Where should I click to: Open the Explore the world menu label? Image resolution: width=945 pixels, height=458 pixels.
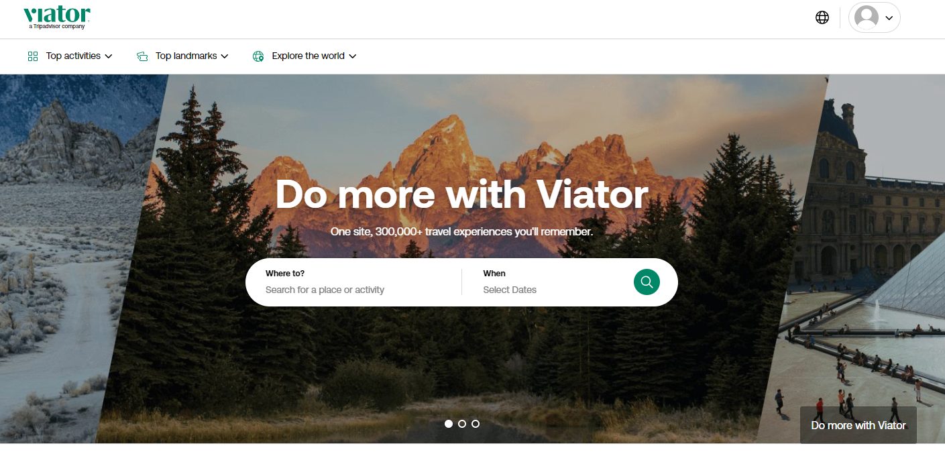coord(308,56)
